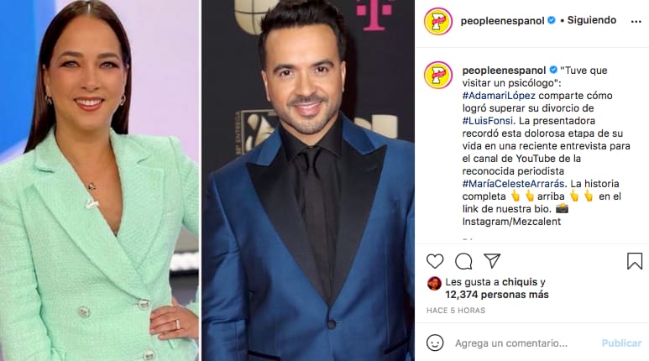Open #LuisFonsi hashtag link

[488, 121]
